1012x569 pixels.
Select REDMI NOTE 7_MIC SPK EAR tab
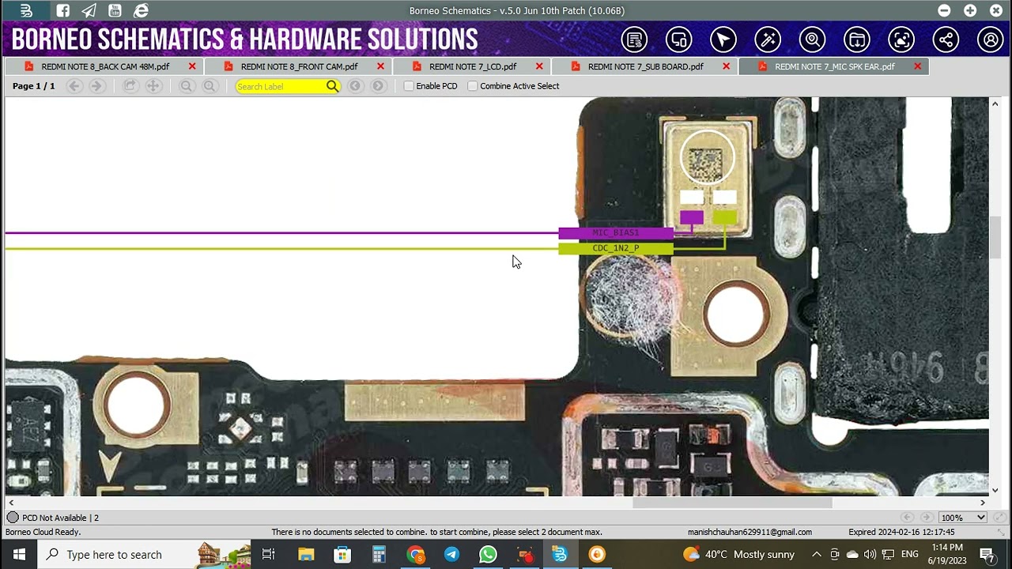point(834,66)
